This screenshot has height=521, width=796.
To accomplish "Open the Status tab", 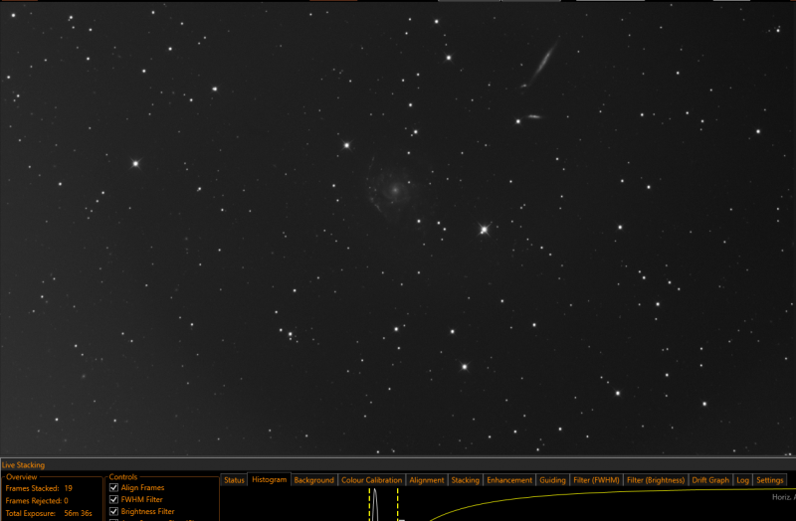I will coord(234,480).
